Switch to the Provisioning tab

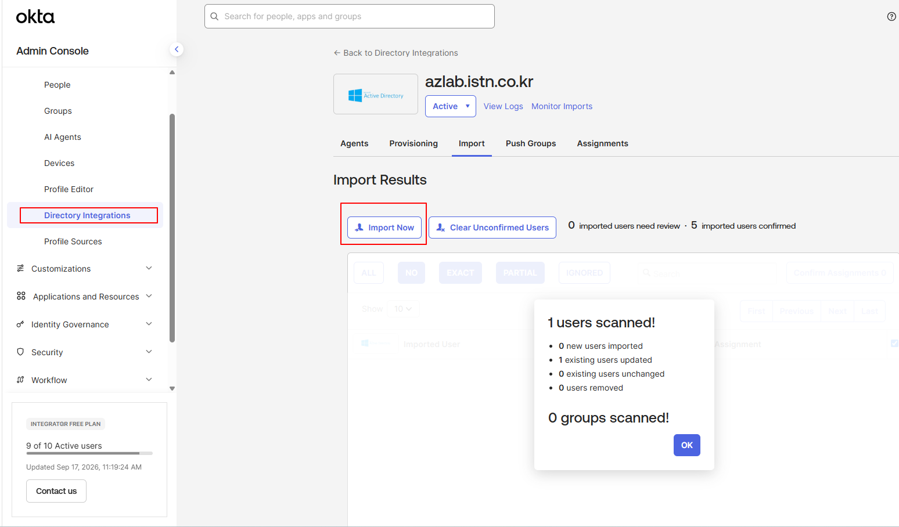(413, 143)
